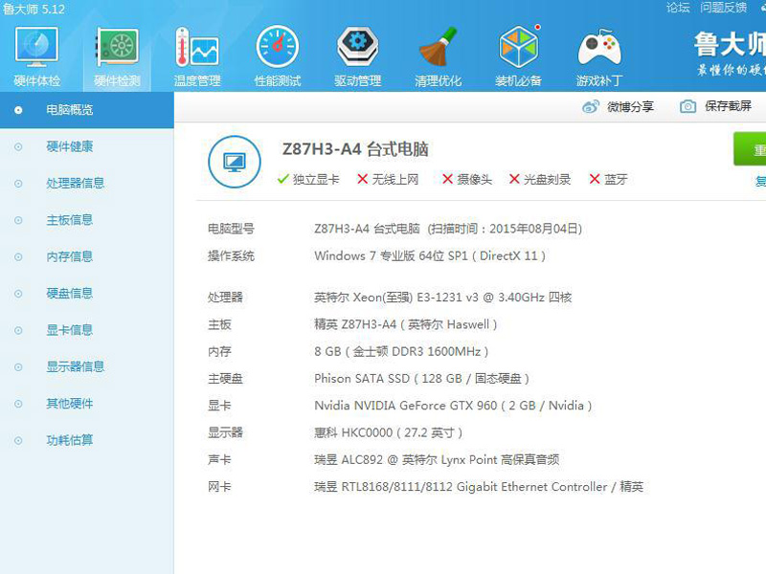Click the round desktop computer icon

click(235, 162)
